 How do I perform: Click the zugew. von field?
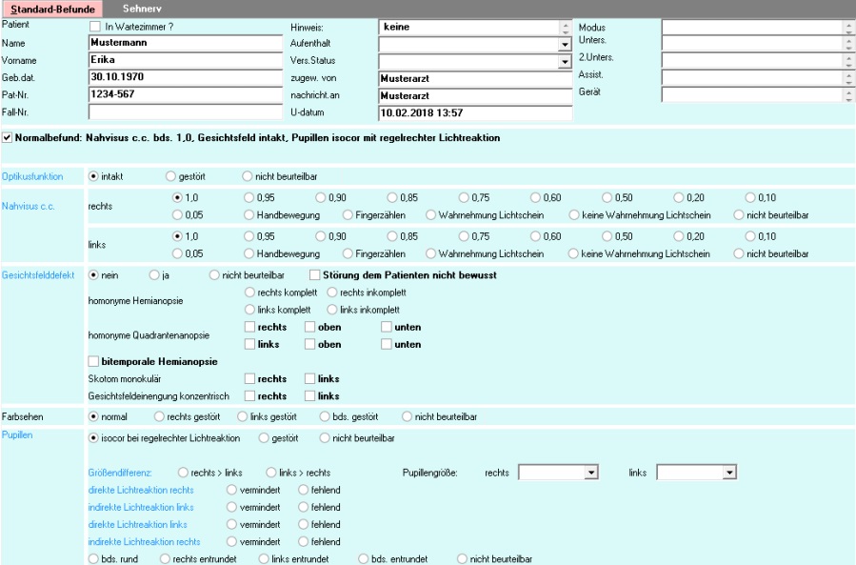475,79
